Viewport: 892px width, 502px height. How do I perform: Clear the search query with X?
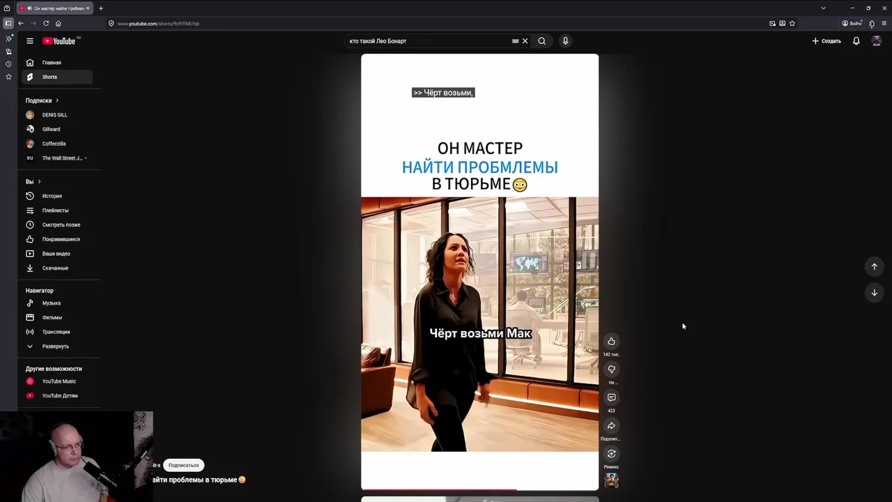pyautogui.click(x=525, y=41)
